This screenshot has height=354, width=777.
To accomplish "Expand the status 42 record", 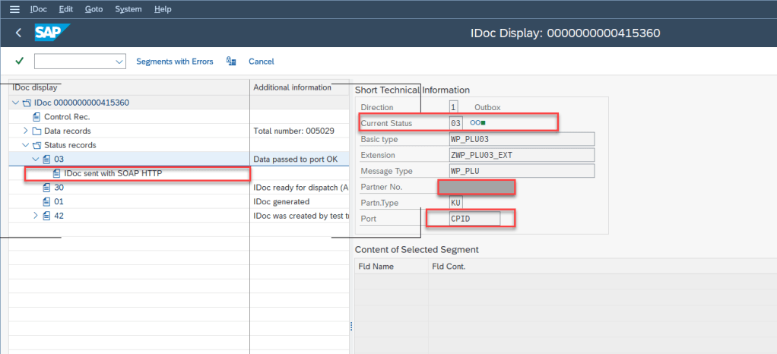I will pyautogui.click(x=35, y=216).
